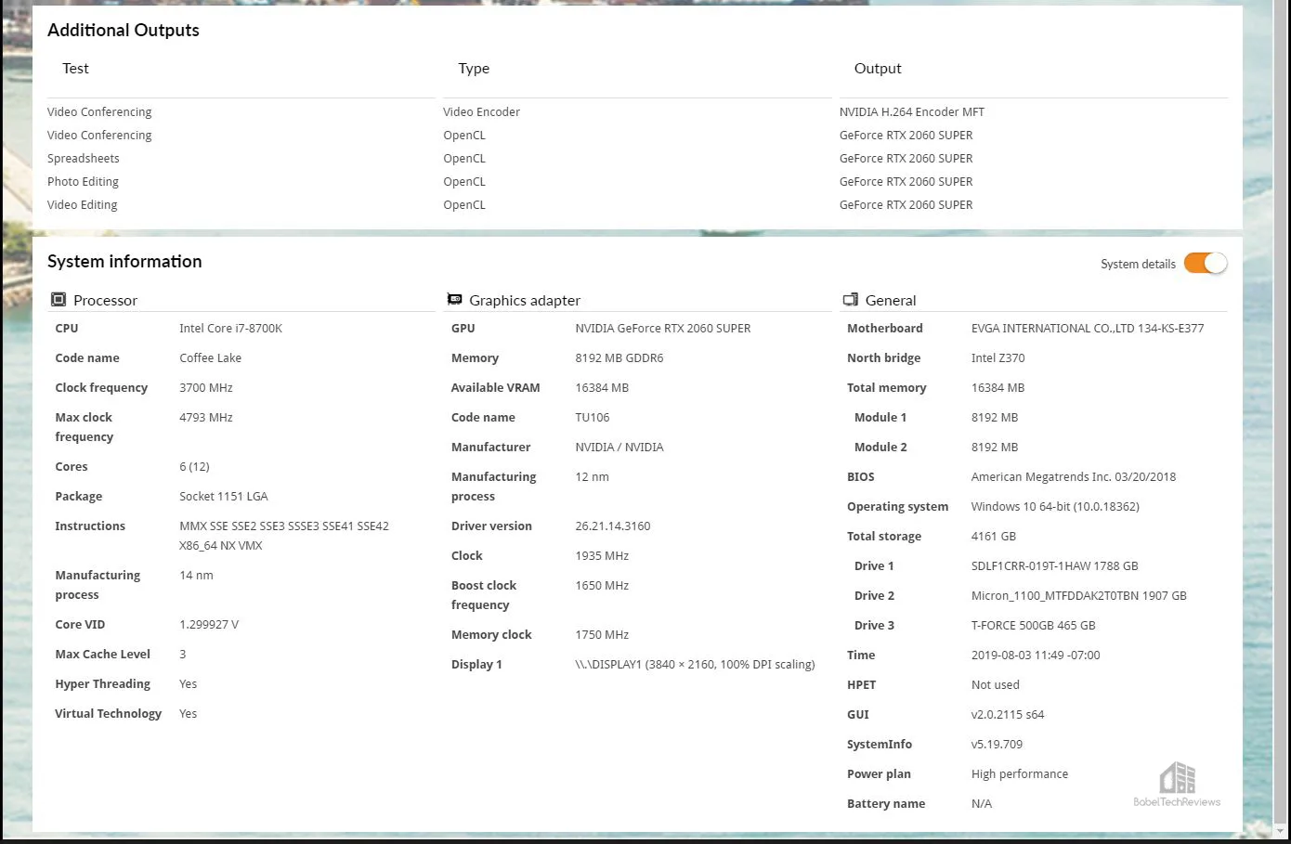
Task: Select the Test column header
Action: pyautogui.click(x=75, y=69)
